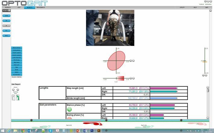This screenshot has height=133, width=214.
Task: Skip to last frame playback button
Action: [x=6, y=35]
